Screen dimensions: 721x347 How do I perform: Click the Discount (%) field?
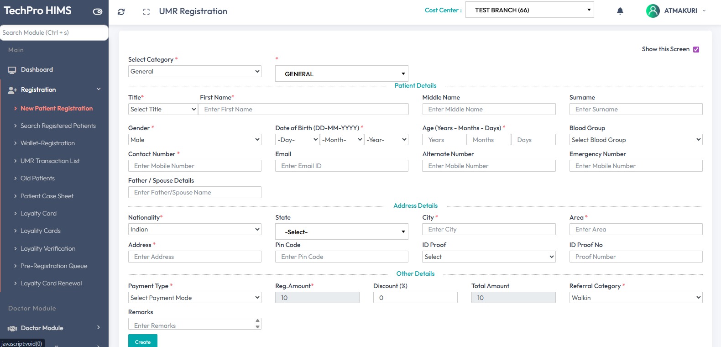pyautogui.click(x=415, y=298)
